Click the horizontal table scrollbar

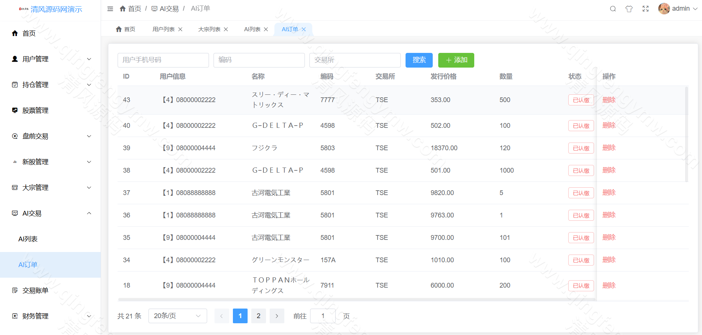pyautogui.click(x=357, y=299)
